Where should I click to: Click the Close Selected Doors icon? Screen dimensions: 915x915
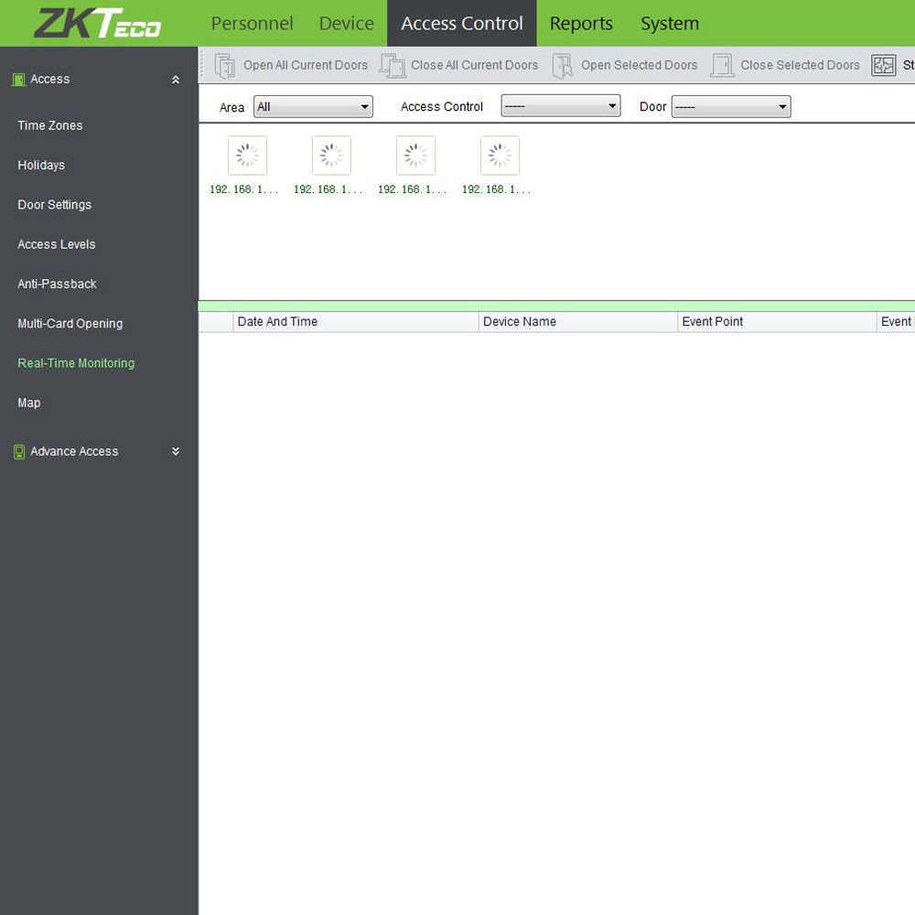722,66
